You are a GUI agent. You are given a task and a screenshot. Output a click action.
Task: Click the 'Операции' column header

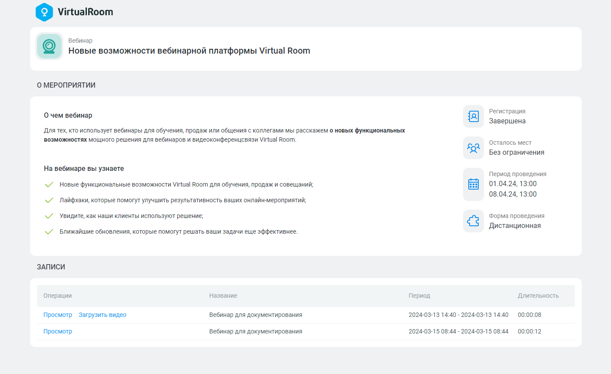point(58,296)
